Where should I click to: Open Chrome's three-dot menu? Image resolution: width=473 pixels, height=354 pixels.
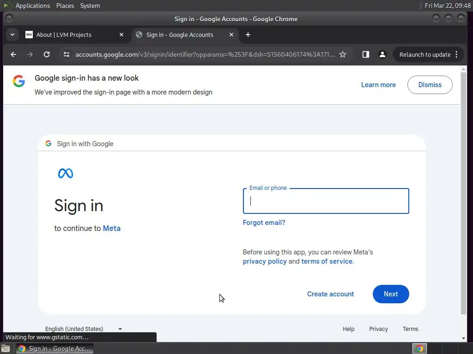456,54
